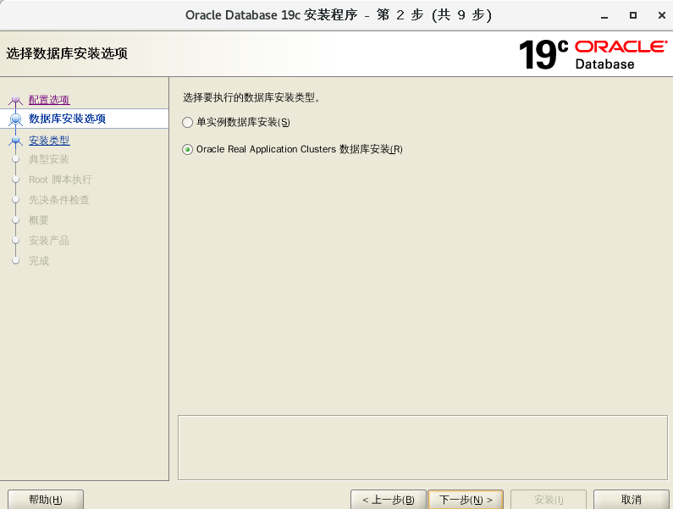
Task: Minimize the installer window
Action: point(604,15)
